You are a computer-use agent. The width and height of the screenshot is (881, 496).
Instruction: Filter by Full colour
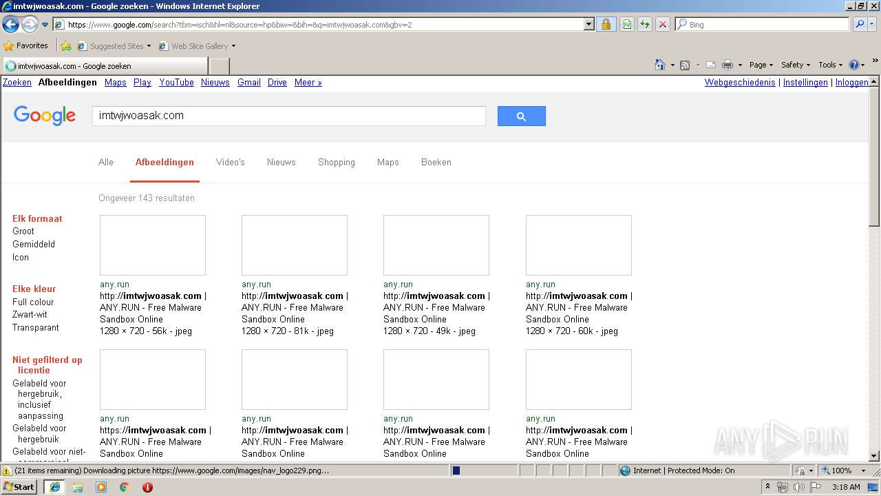click(33, 302)
